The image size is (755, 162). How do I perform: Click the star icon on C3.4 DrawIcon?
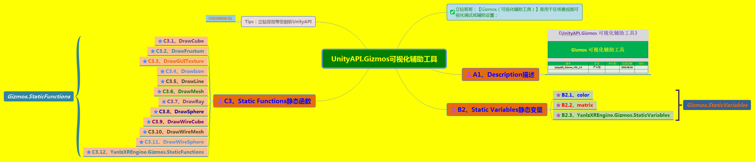[162, 71]
